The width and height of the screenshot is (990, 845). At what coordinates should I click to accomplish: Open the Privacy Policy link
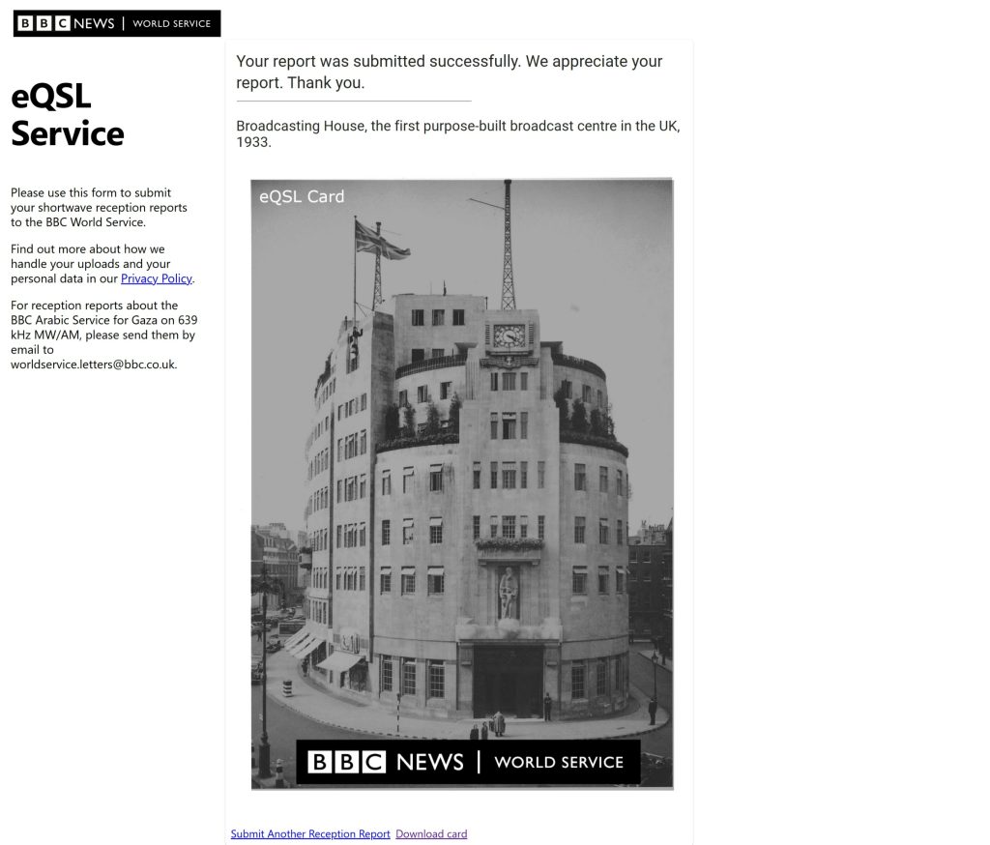click(156, 278)
